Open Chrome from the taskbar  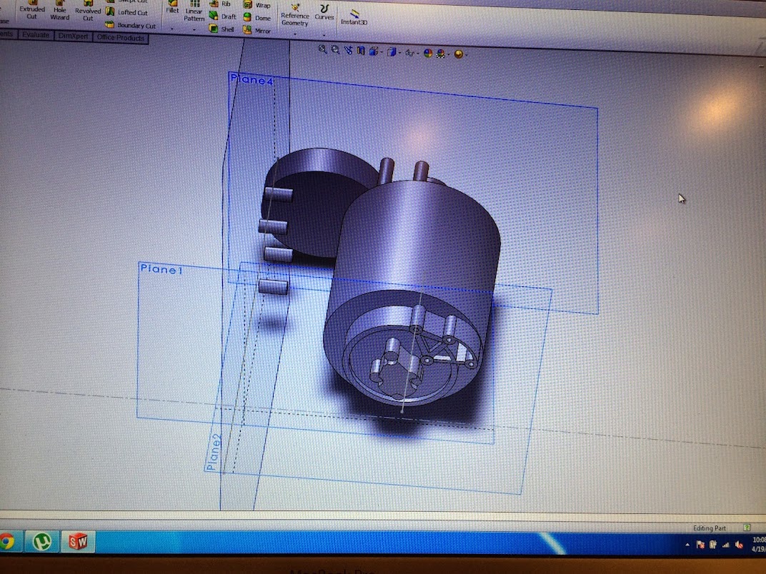click(x=6, y=541)
